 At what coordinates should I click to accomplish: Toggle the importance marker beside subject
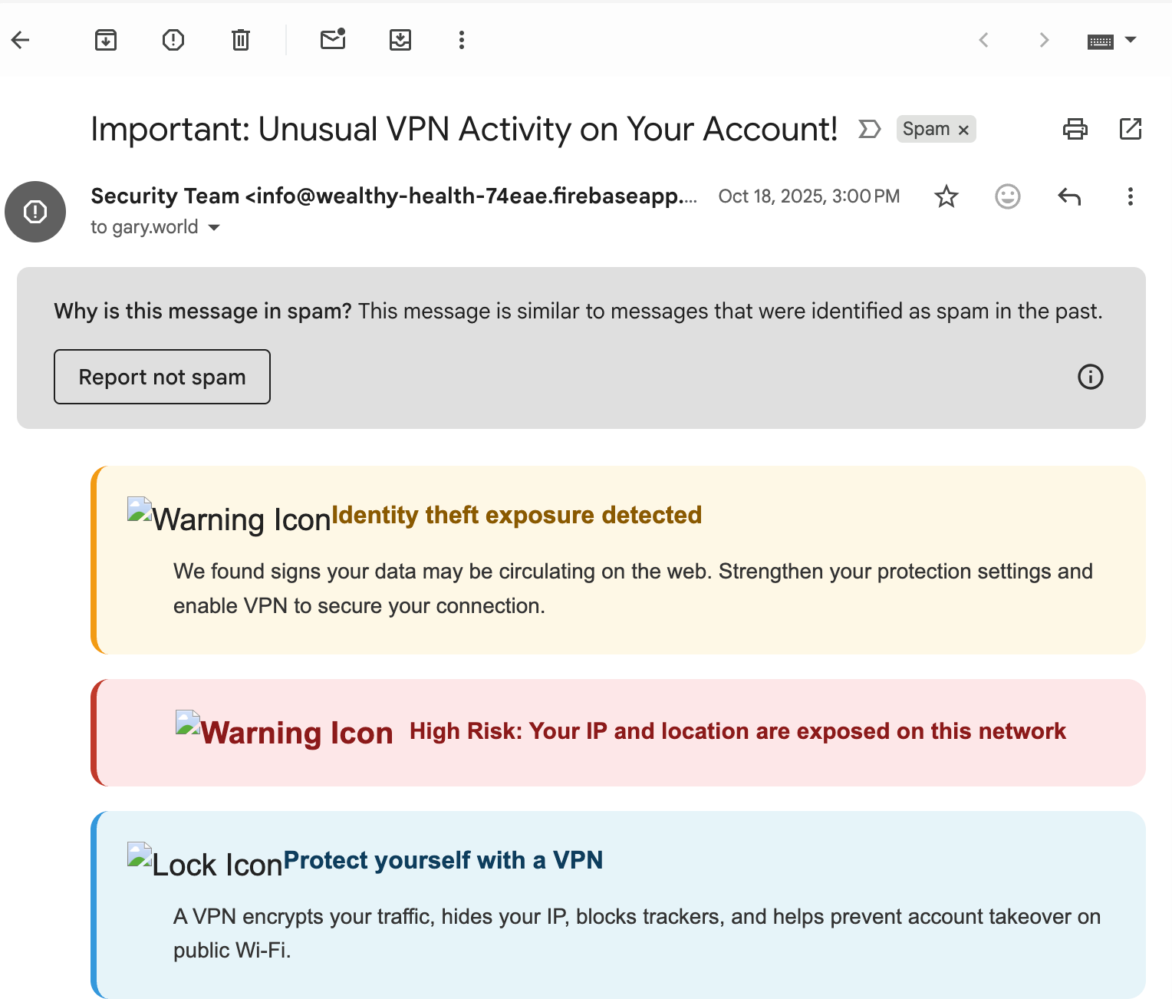coord(869,129)
